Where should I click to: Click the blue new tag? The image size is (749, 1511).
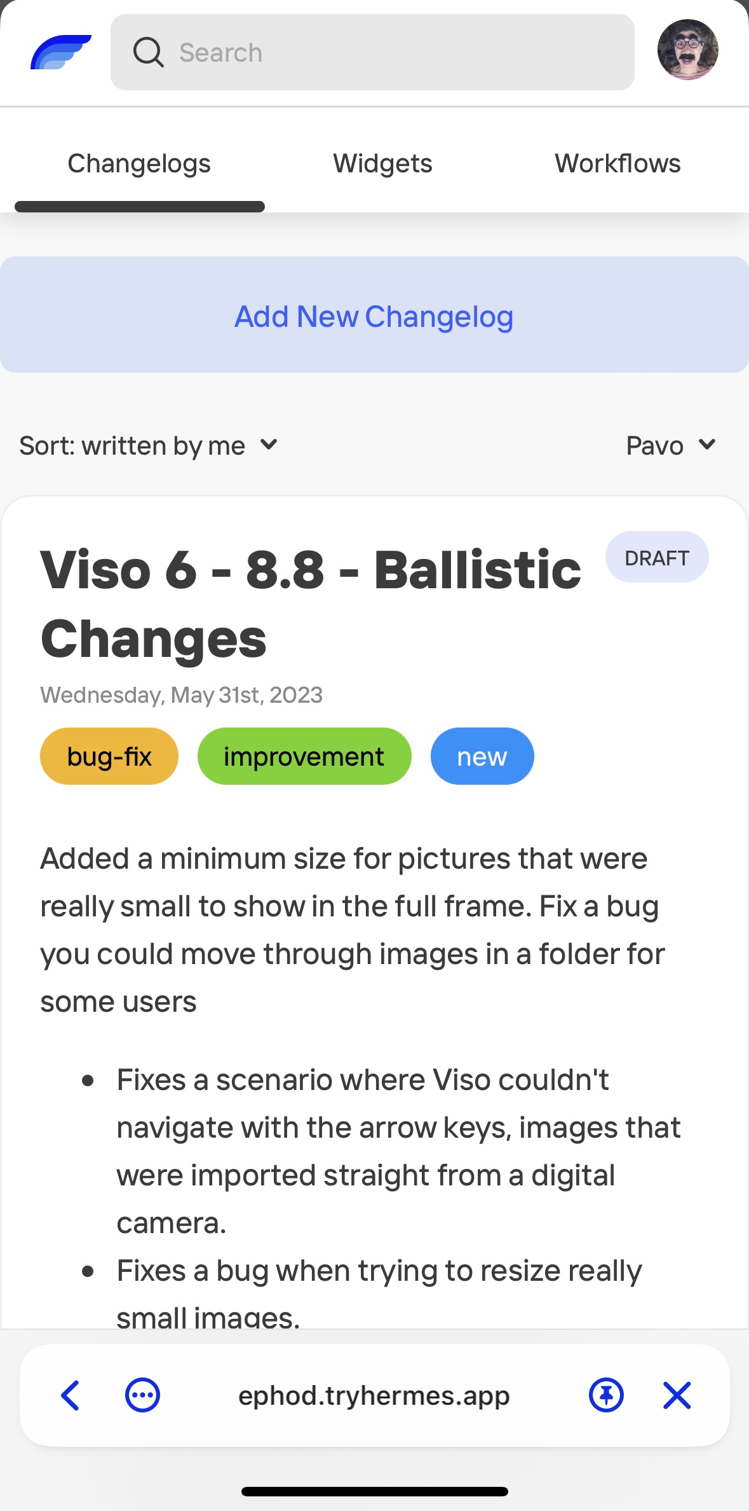(x=482, y=757)
